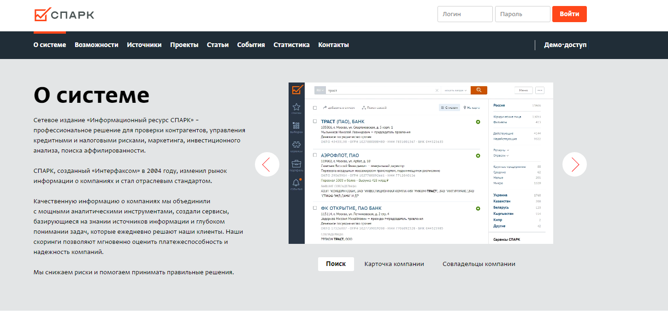
Task: Click the orange Войти button
Action: point(569,14)
